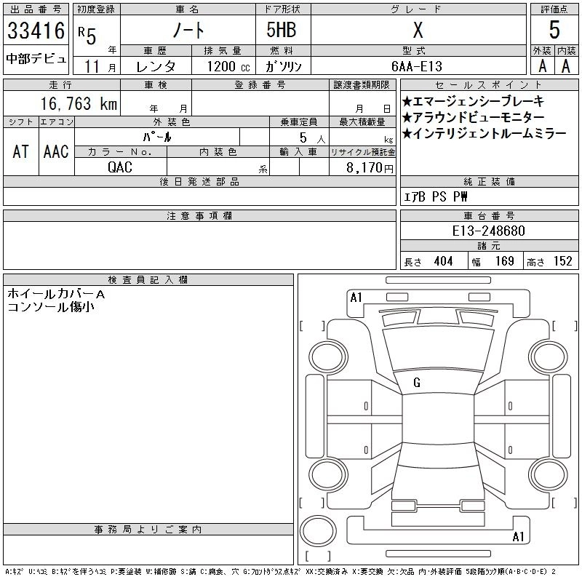Select the 諸元 header
Screen dimensions: 582x582
click(489, 246)
